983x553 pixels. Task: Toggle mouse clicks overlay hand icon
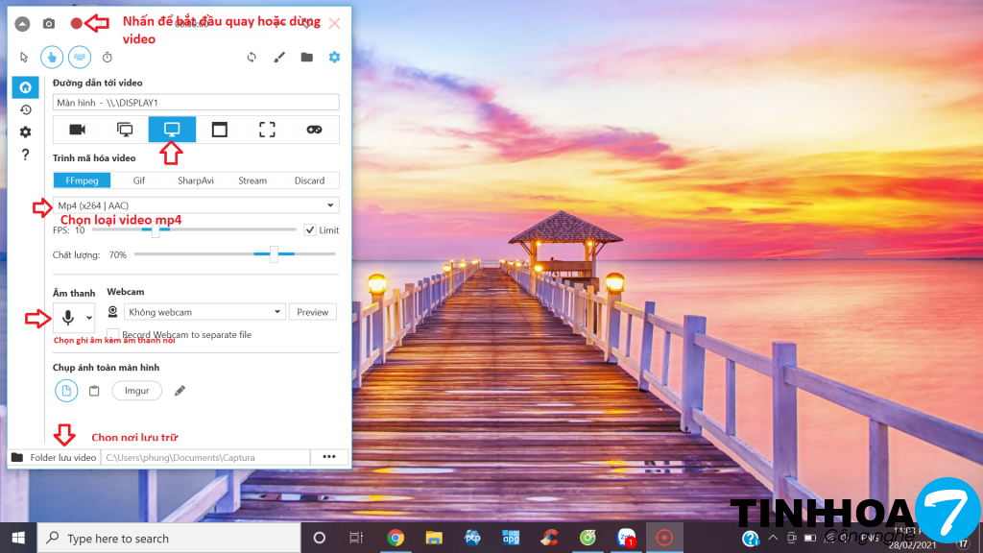(52, 58)
